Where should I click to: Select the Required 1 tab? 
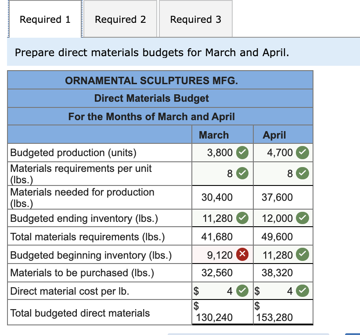tap(45, 19)
